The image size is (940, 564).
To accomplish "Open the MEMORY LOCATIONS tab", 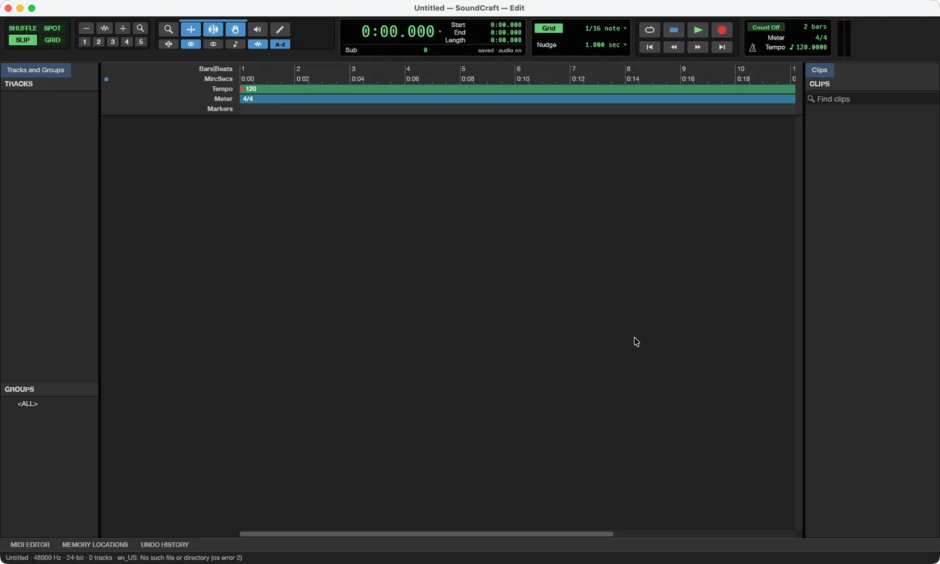I will pyautogui.click(x=95, y=545).
